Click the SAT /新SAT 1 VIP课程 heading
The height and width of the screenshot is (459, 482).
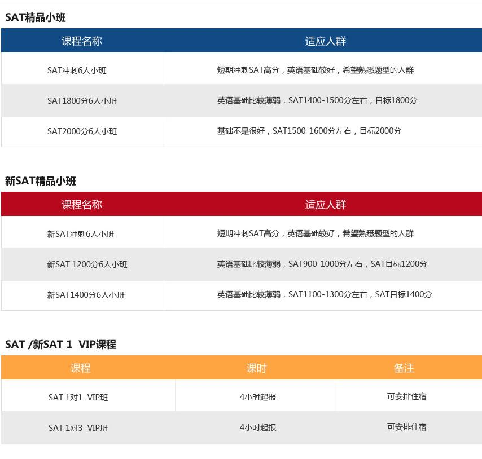(60, 345)
